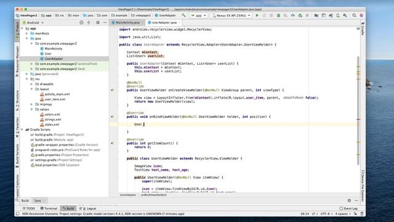Switch to MainActivity.java editor tab
The image size is (394, 222).
pyautogui.click(x=127, y=22)
